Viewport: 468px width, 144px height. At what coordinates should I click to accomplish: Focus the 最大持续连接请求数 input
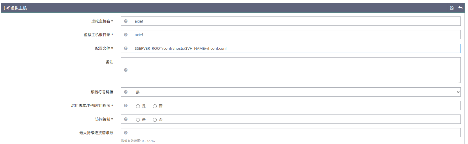[x=295, y=133]
